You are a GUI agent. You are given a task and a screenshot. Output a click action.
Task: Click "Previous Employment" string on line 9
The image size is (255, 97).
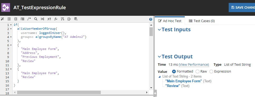coord(40,57)
